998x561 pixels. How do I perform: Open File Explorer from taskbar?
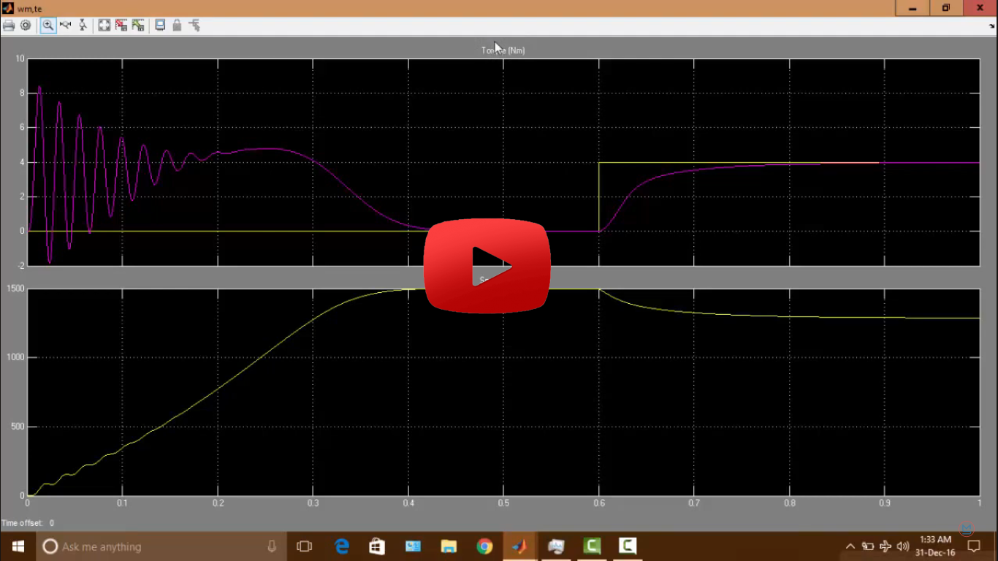pos(449,546)
